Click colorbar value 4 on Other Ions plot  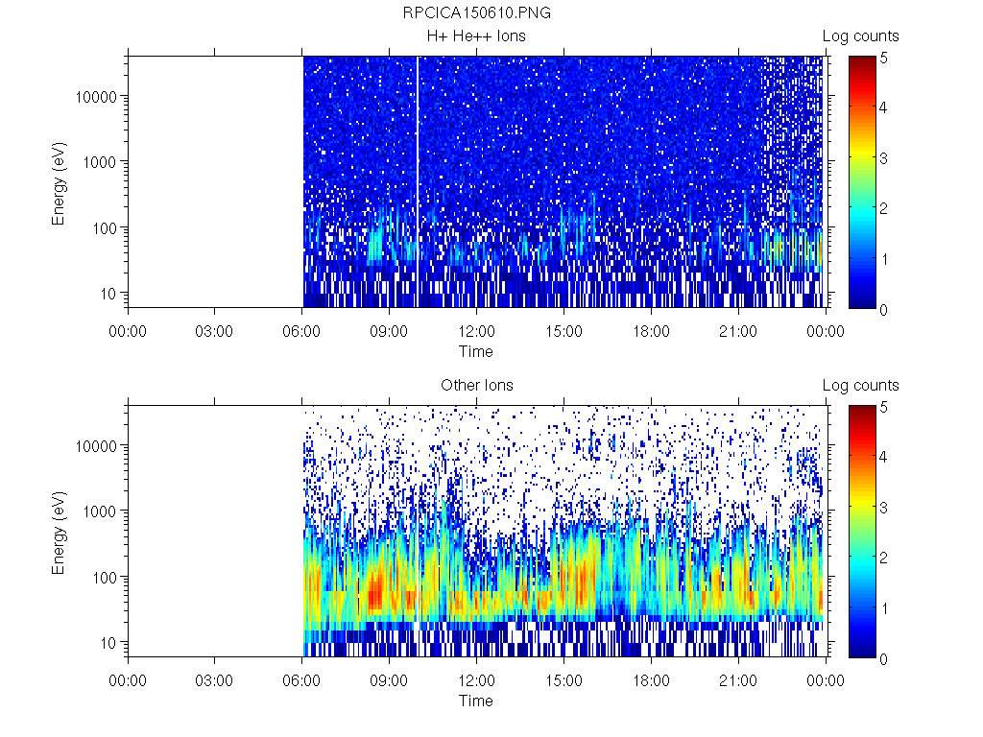coord(883,457)
